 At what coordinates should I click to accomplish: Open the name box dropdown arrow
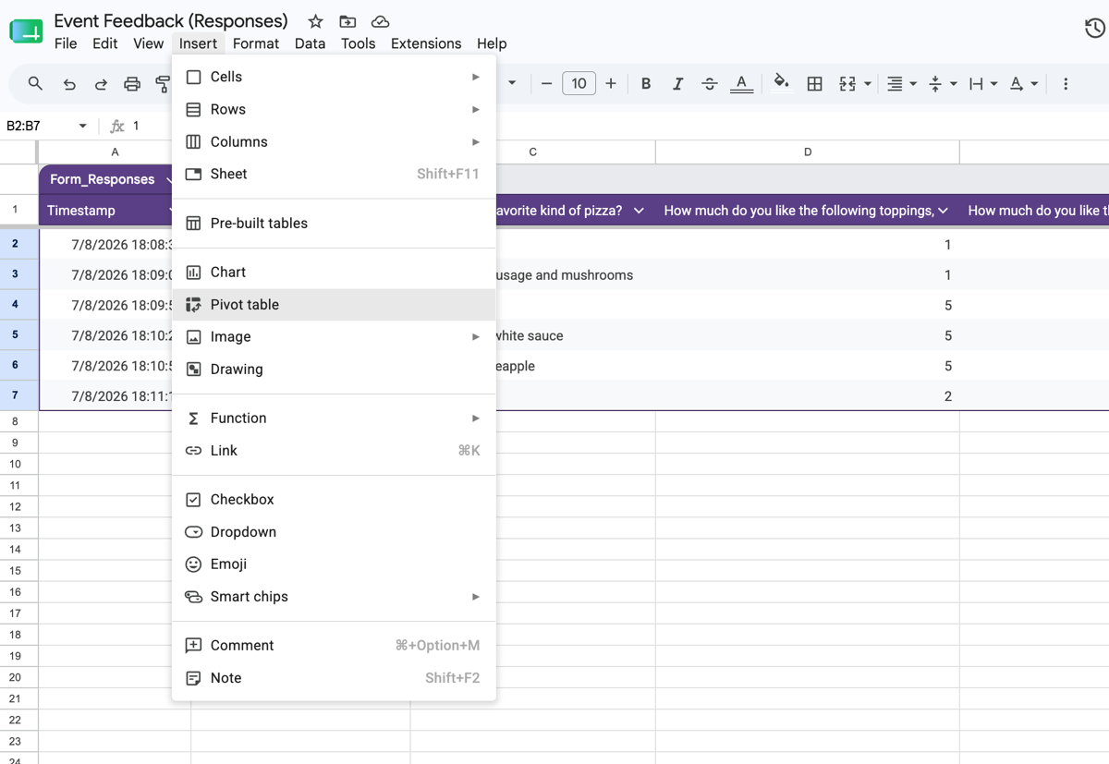coord(82,126)
